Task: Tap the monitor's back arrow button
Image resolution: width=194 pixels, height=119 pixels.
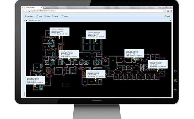Action: pyautogui.click(x=176, y=90)
